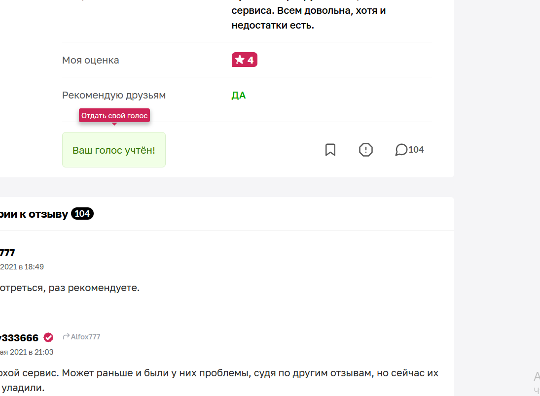Open profile of commenter ending in 777
Image resolution: width=540 pixels, height=396 pixels.
coord(7,253)
